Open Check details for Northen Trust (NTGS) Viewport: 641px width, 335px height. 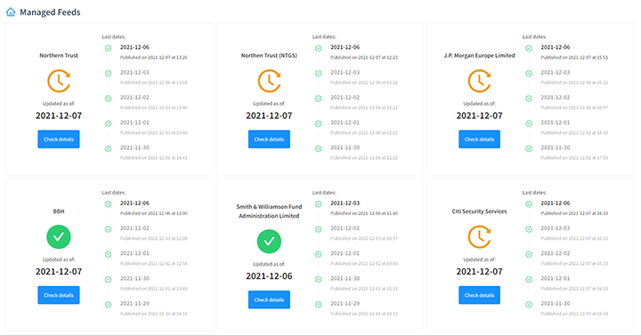tap(269, 140)
